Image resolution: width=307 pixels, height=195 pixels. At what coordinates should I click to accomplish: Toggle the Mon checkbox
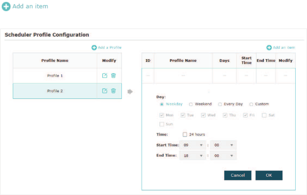click(x=162, y=115)
